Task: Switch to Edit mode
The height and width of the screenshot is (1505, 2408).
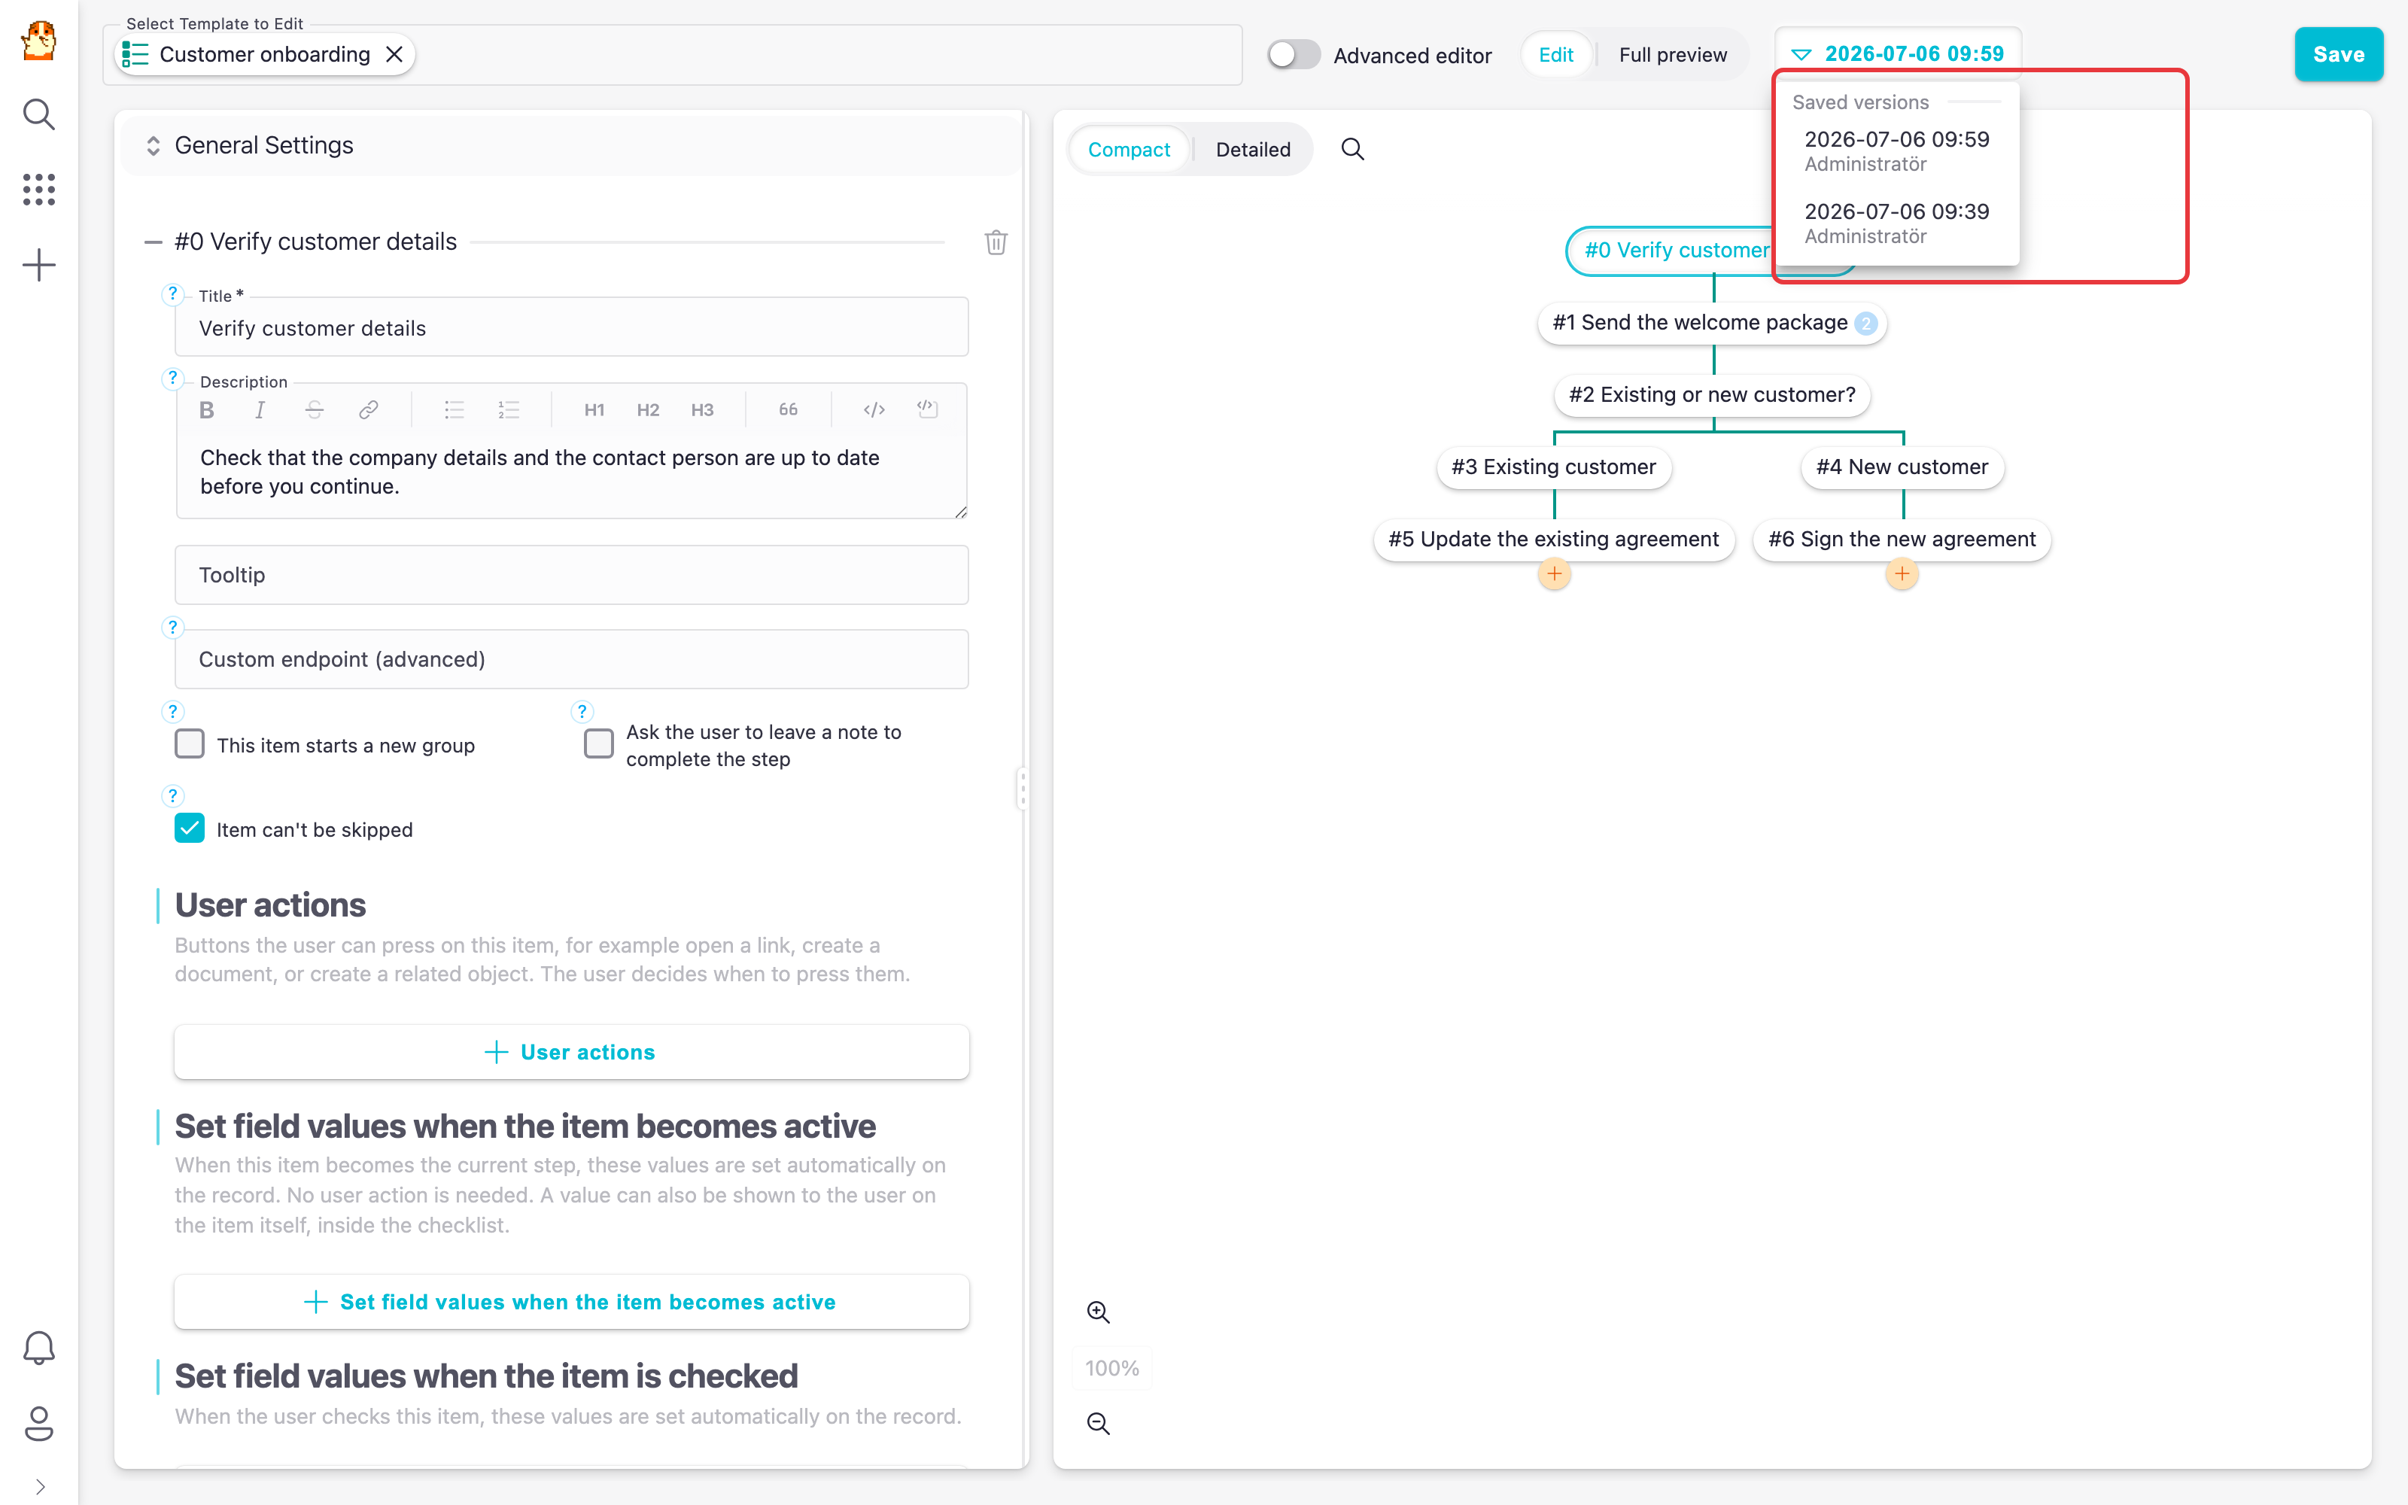Action: click(1556, 55)
